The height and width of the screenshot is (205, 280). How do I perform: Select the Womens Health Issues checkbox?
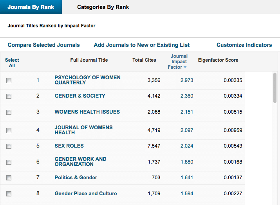pyautogui.click(x=9, y=112)
